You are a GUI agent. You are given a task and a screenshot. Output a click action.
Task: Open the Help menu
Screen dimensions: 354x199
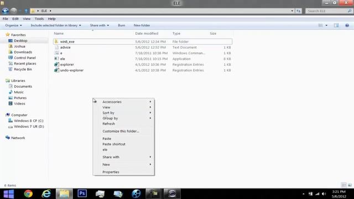click(x=51, y=19)
